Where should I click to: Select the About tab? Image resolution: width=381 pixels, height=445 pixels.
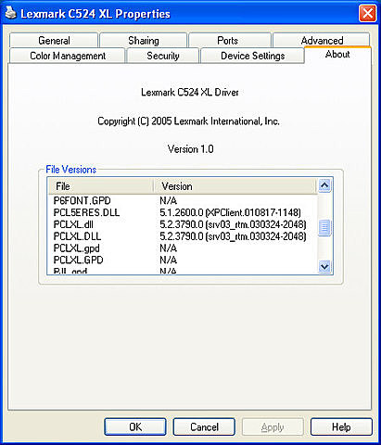tap(337, 55)
